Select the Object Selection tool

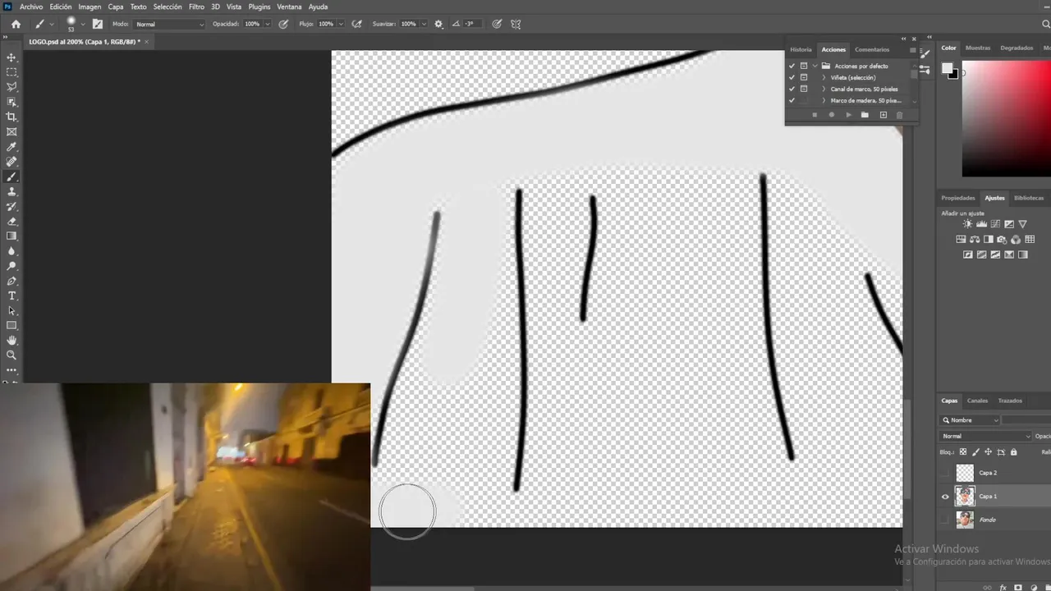pyautogui.click(x=11, y=102)
